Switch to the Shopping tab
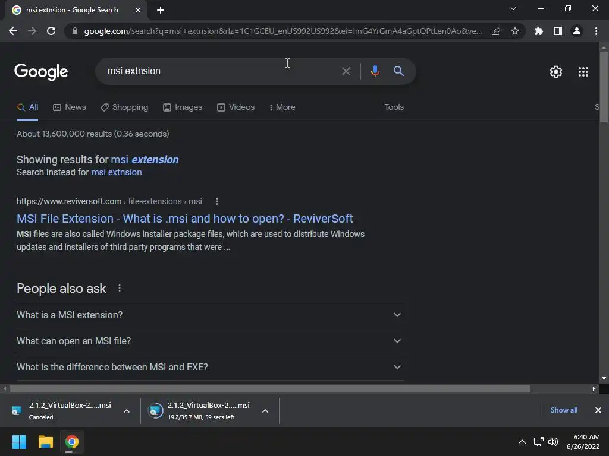The width and height of the screenshot is (609, 456). [124, 107]
